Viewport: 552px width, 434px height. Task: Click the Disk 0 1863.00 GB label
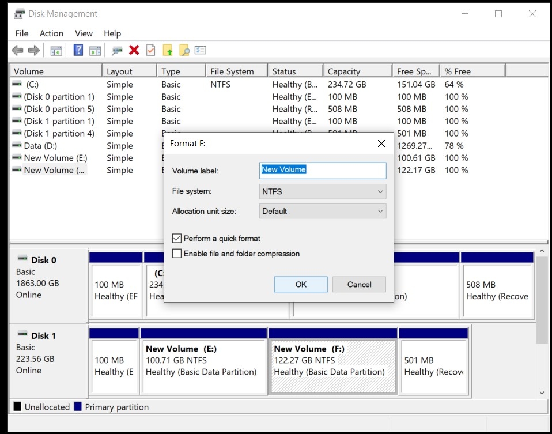(37, 283)
